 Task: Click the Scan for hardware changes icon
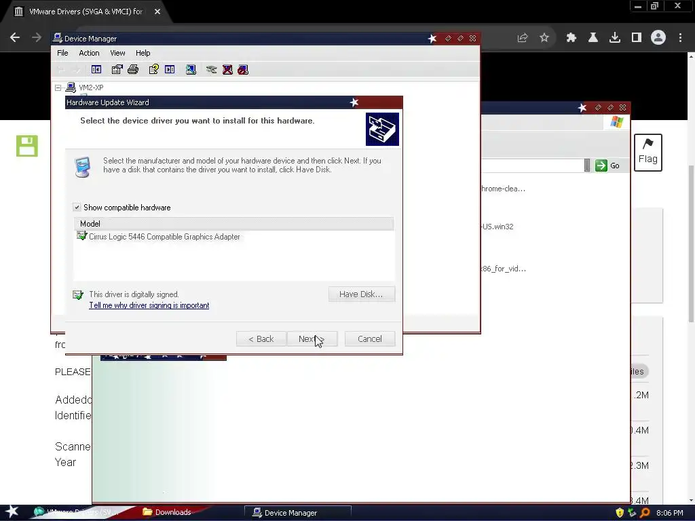(191, 70)
